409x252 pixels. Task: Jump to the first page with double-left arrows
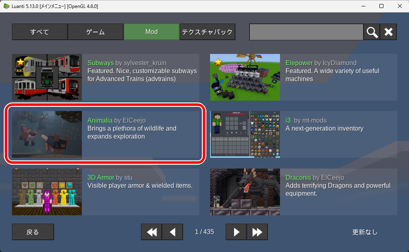151,232
